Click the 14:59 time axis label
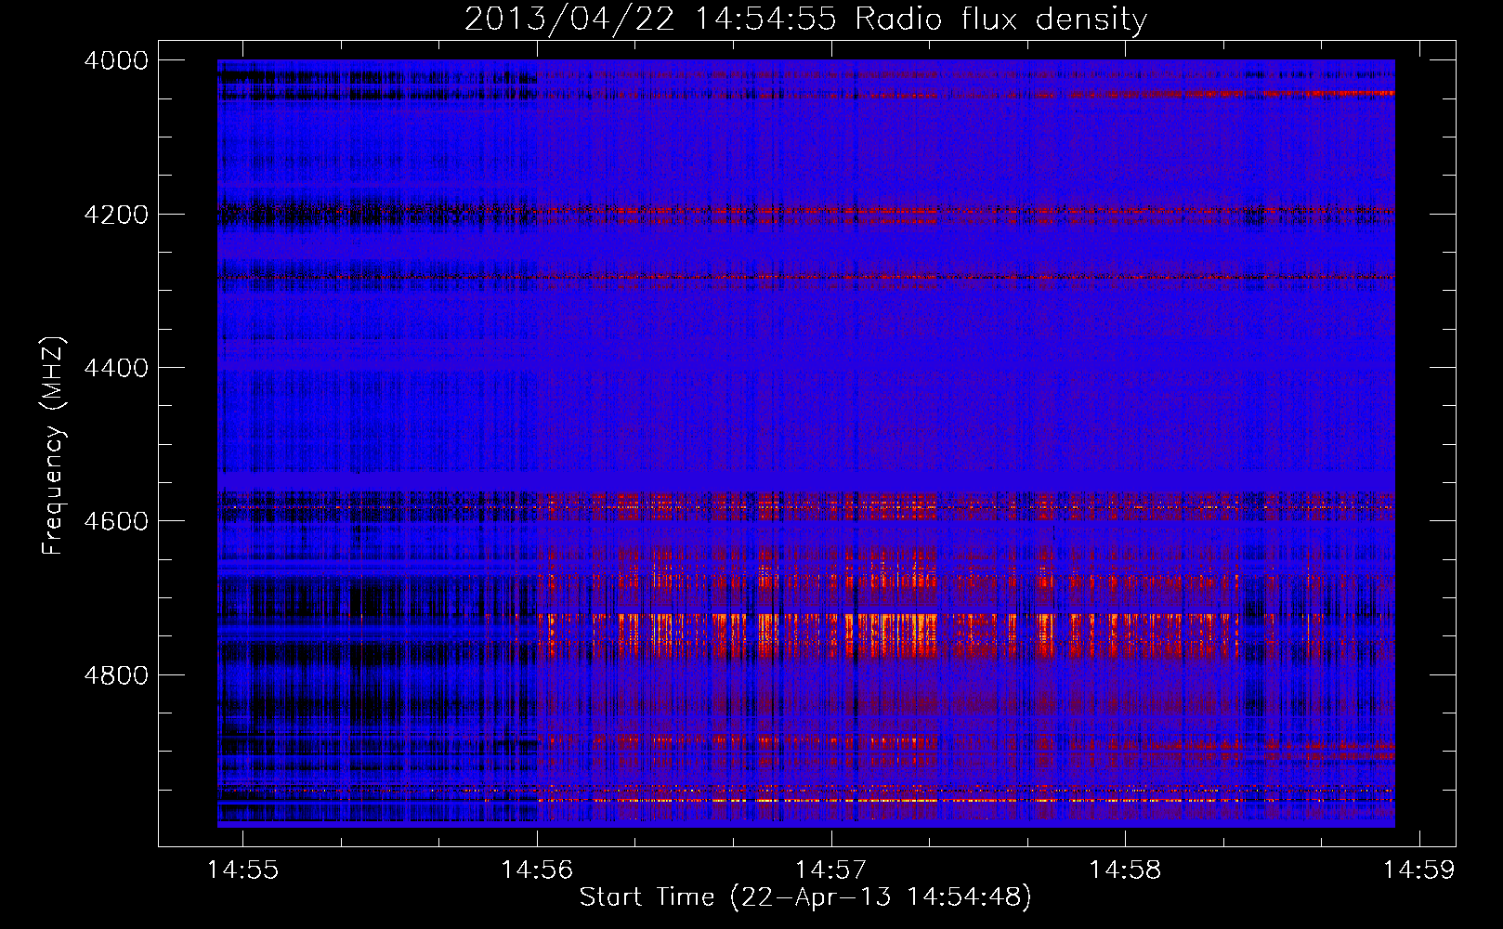Image resolution: width=1503 pixels, height=929 pixels. pos(1418,870)
